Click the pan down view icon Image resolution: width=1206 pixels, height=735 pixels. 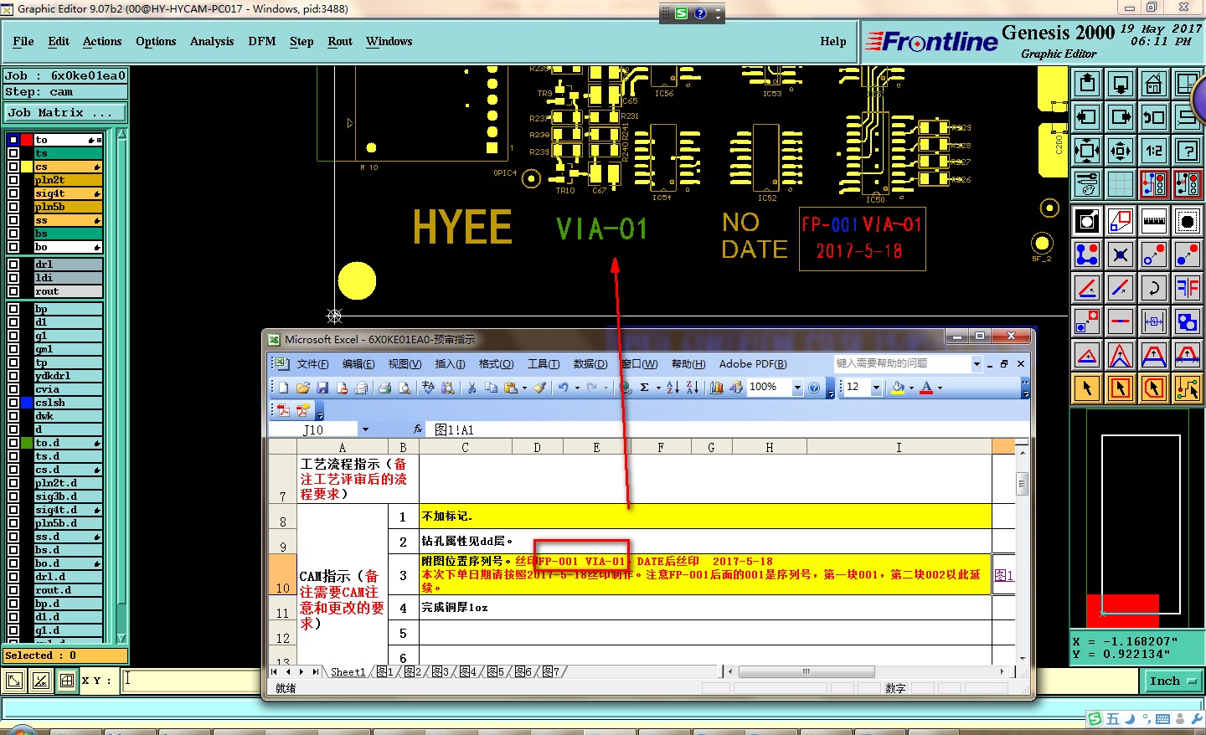coord(1121,84)
